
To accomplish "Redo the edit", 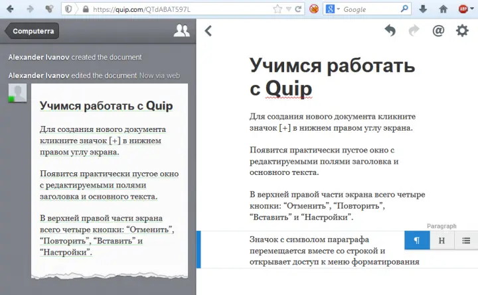I will (x=414, y=30).
